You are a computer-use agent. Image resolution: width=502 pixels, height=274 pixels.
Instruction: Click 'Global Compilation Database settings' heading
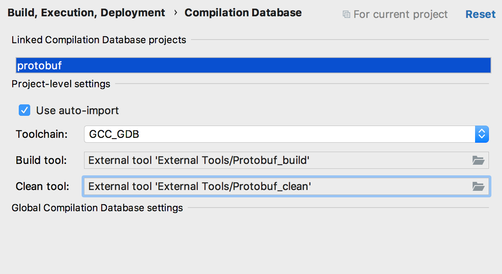pyautogui.click(x=97, y=208)
